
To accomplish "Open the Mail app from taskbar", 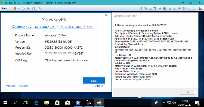I will pyautogui.click(x=68, y=103).
